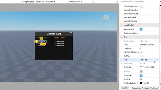This screenshot has width=161, height=90.
Task: Uncheck the TextScaled checkbox
Action: click(141, 75)
